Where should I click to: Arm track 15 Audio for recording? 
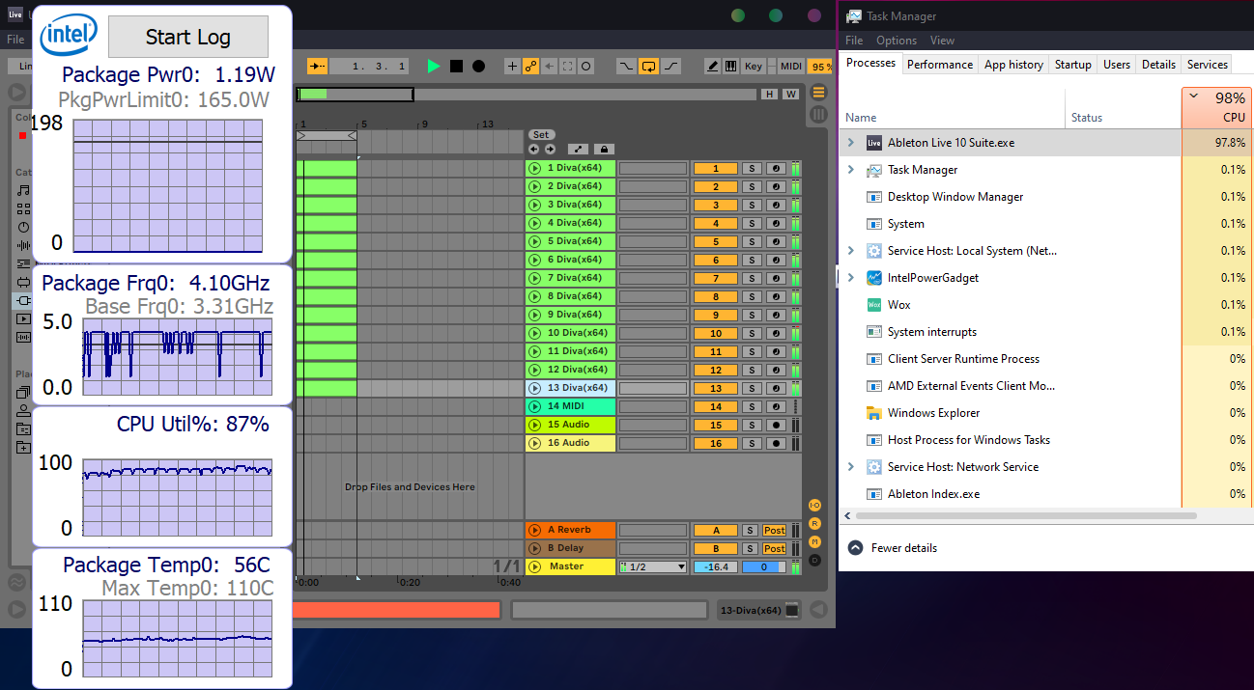(776, 425)
